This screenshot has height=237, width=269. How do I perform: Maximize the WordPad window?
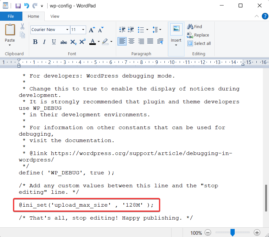click(x=241, y=5)
